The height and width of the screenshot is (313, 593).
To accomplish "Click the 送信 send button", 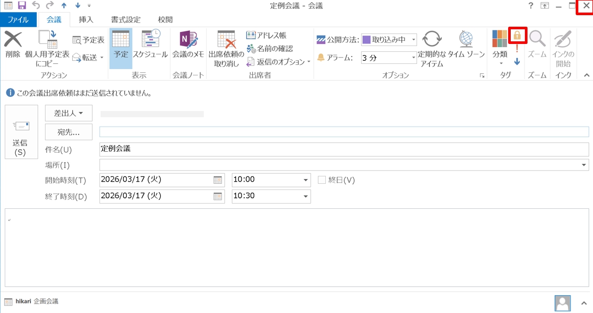I will point(21,132).
